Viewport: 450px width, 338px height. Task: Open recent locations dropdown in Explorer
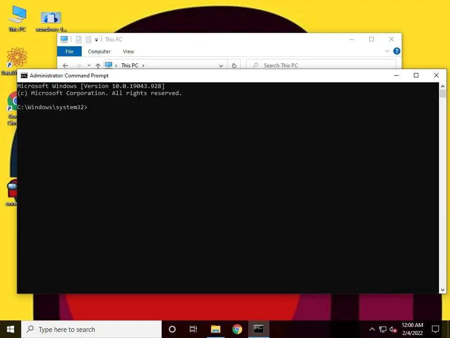coord(89,66)
